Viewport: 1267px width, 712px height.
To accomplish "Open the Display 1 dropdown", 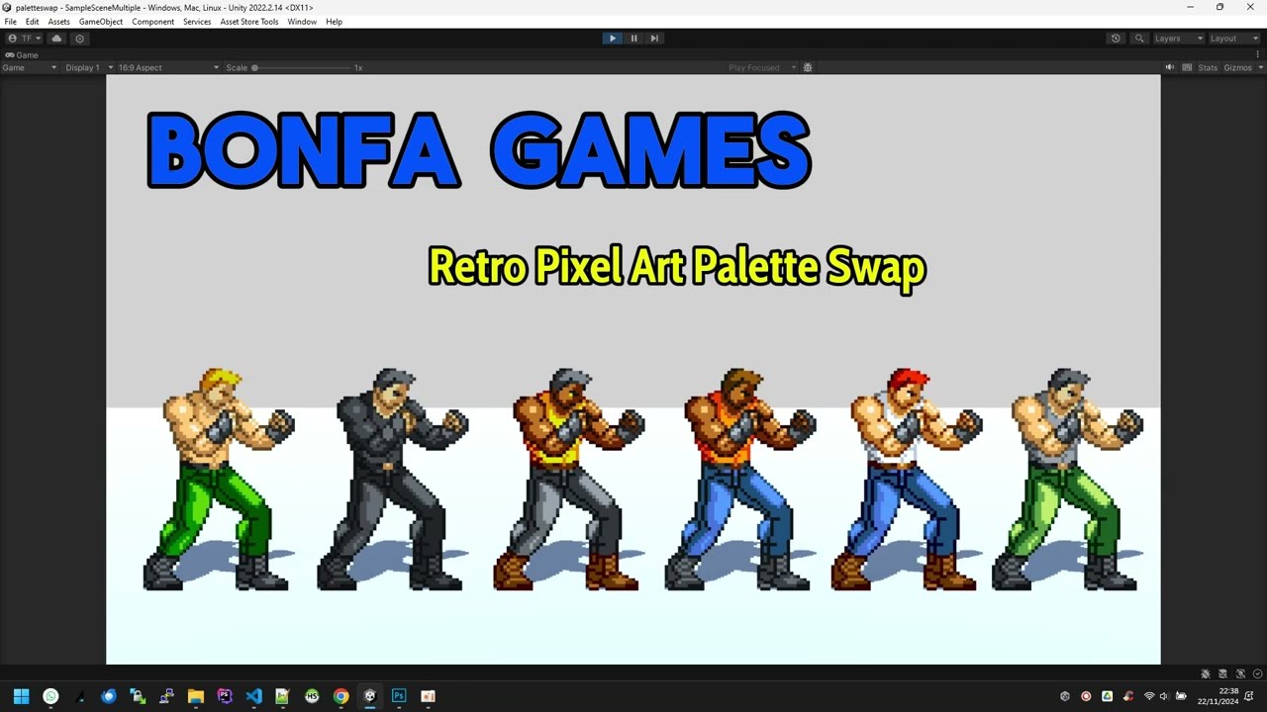I will coord(89,68).
